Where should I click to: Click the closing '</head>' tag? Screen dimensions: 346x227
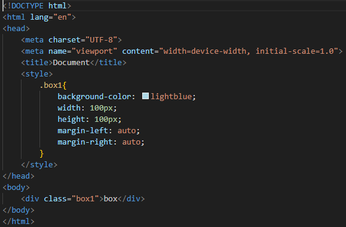(x=19, y=176)
